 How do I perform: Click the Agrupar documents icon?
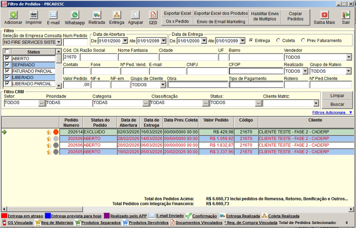136,15
